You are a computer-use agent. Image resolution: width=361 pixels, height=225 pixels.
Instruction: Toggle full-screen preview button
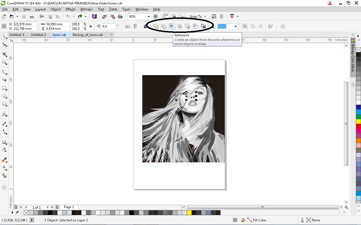click(155, 16)
